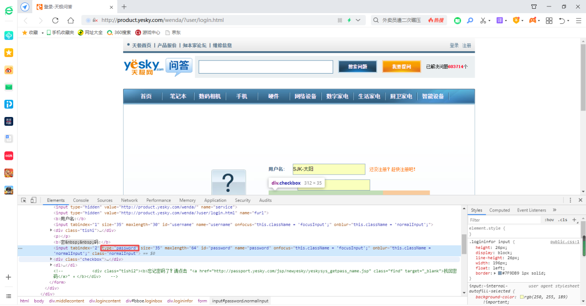Click the blue magnifier extension icon
This screenshot has height=306, width=586.
click(x=470, y=20)
